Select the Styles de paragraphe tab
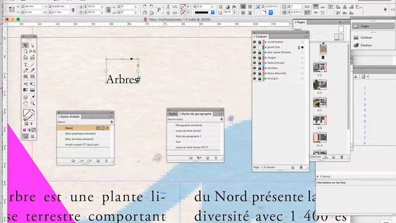This screenshot has height=223, width=396. [x=196, y=114]
